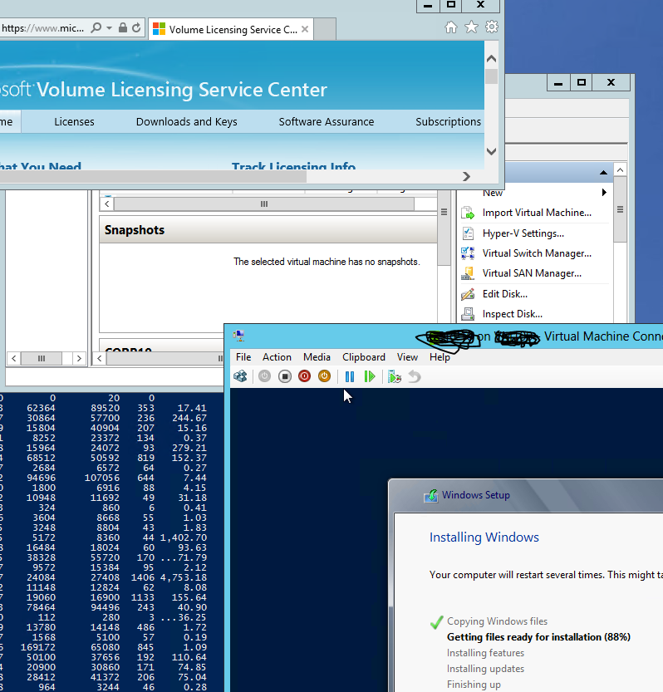Click the security lock icon
The width and height of the screenshot is (663, 692).
[x=123, y=27]
